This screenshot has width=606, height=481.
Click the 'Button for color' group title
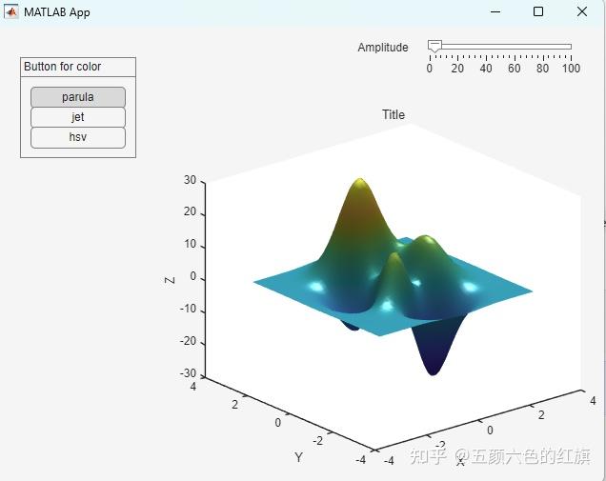pyautogui.click(x=62, y=67)
